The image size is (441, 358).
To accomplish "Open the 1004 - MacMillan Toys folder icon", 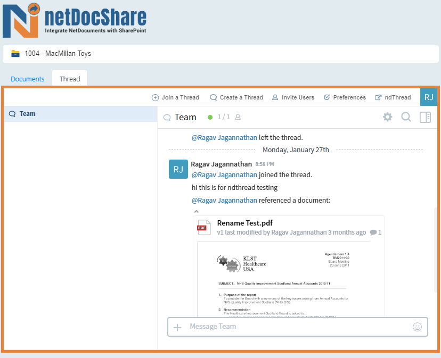I will pyautogui.click(x=15, y=53).
